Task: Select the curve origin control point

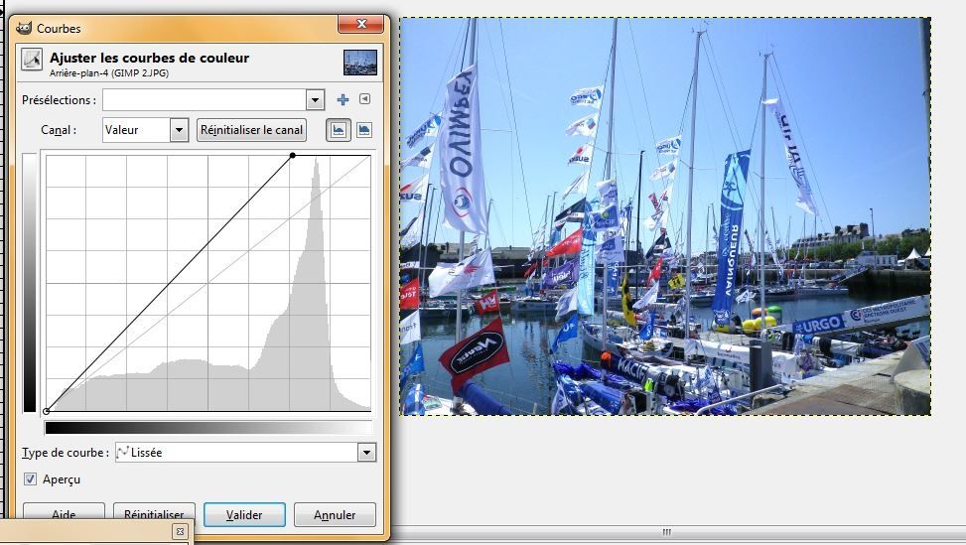Action: (47, 411)
